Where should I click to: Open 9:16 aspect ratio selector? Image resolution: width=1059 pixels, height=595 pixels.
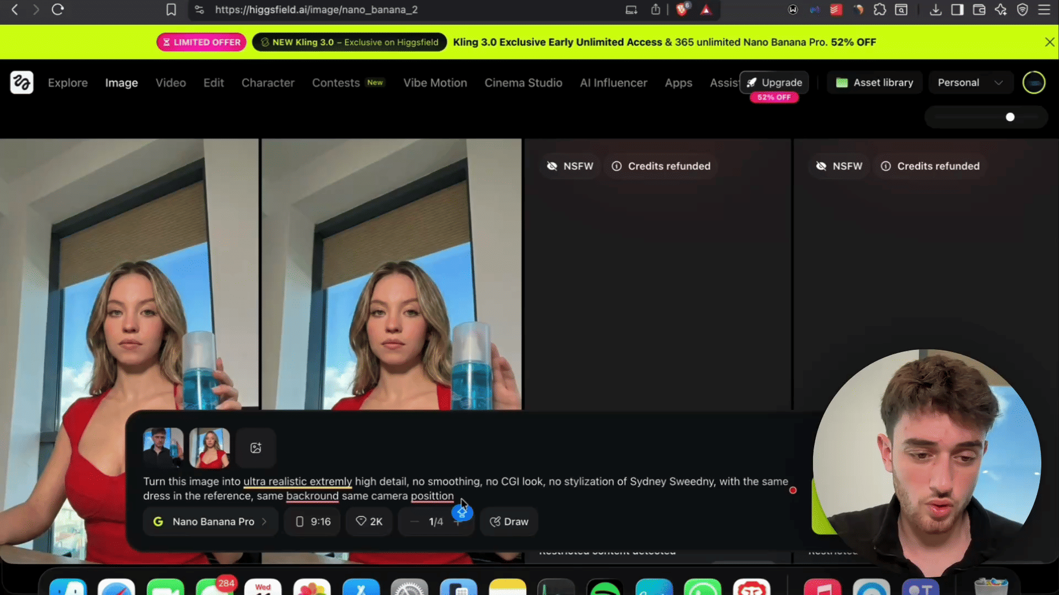click(313, 521)
